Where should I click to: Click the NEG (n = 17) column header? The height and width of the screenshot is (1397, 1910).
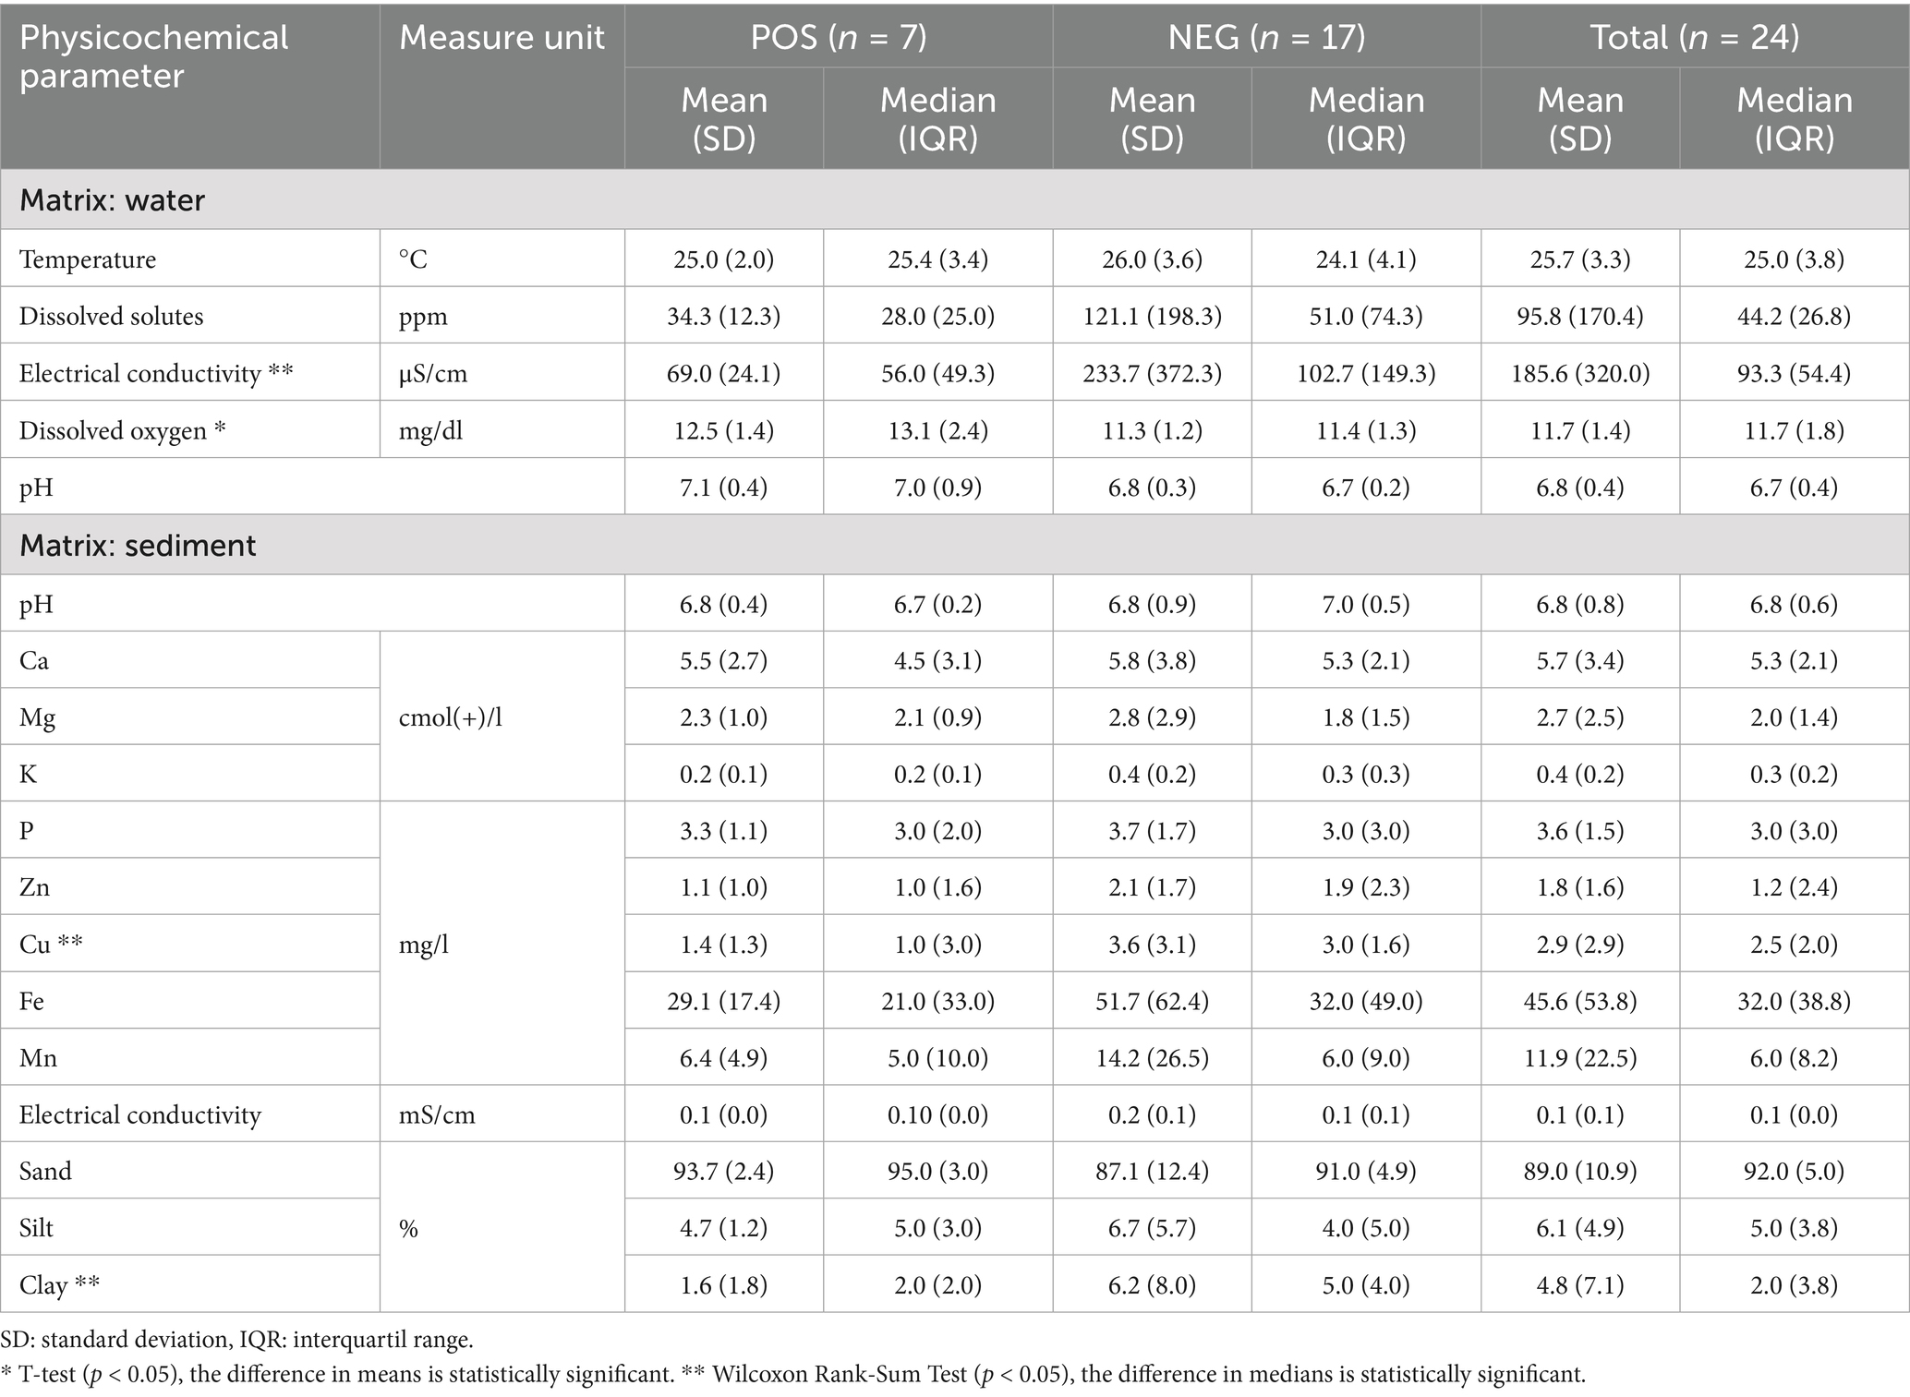tap(1266, 37)
